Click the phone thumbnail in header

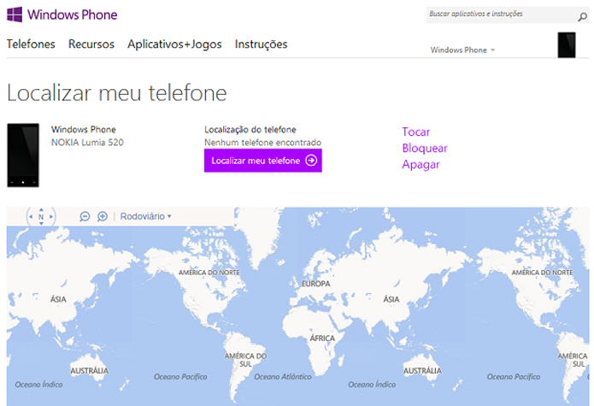[567, 45]
